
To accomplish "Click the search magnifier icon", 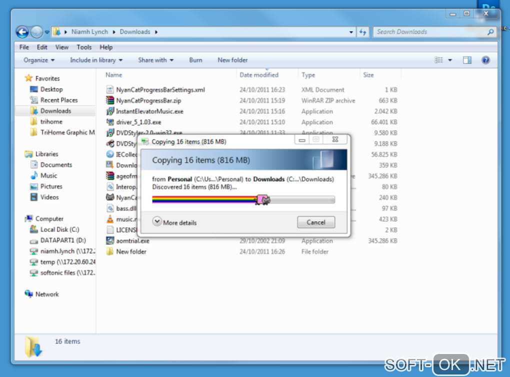I will pos(490,32).
